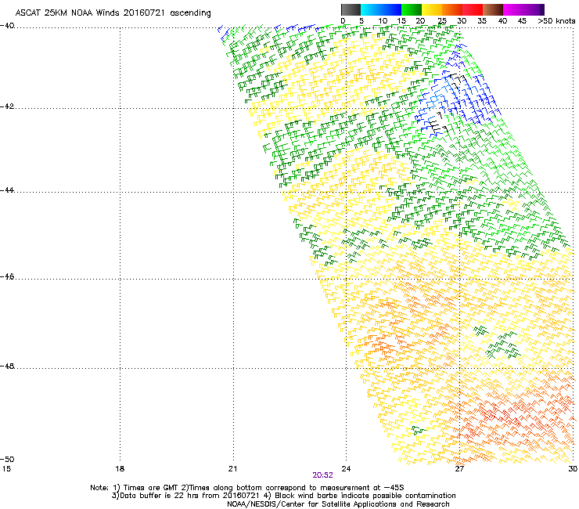
Task: Click the longitude label 24
Action: click(x=346, y=469)
